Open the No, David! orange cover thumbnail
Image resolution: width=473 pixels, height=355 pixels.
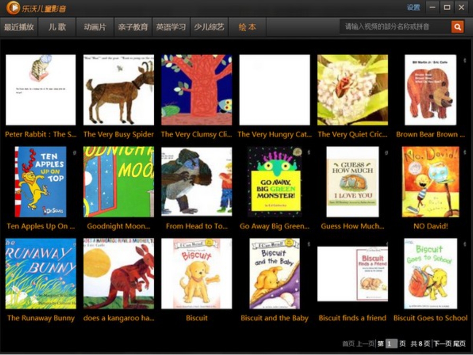[431, 182]
